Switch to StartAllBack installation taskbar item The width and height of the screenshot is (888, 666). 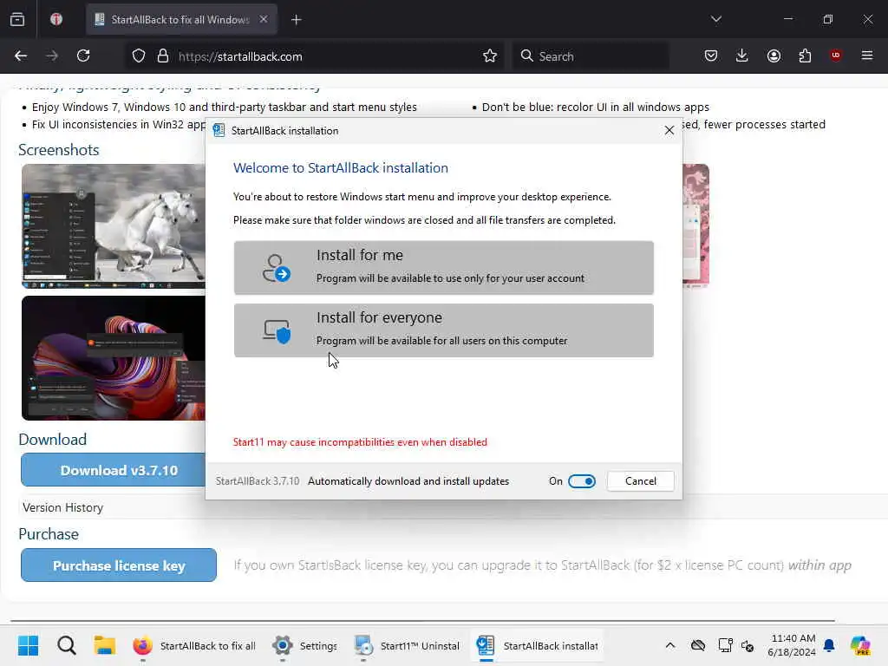pyautogui.click(x=536, y=645)
